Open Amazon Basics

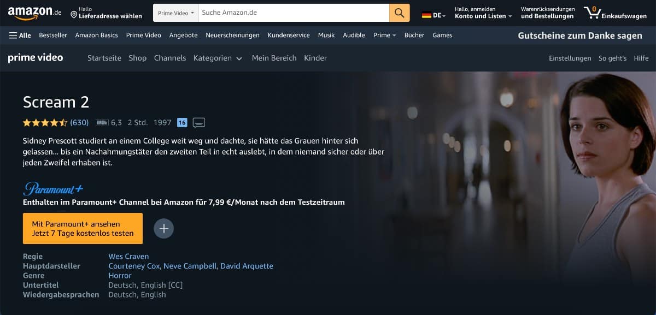[96, 35]
